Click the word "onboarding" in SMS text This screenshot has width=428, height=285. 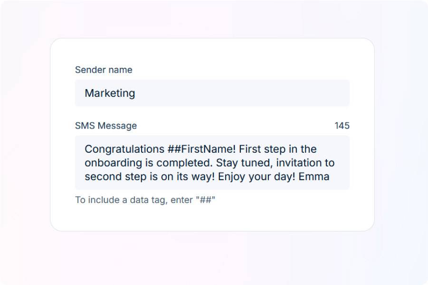coord(113,163)
